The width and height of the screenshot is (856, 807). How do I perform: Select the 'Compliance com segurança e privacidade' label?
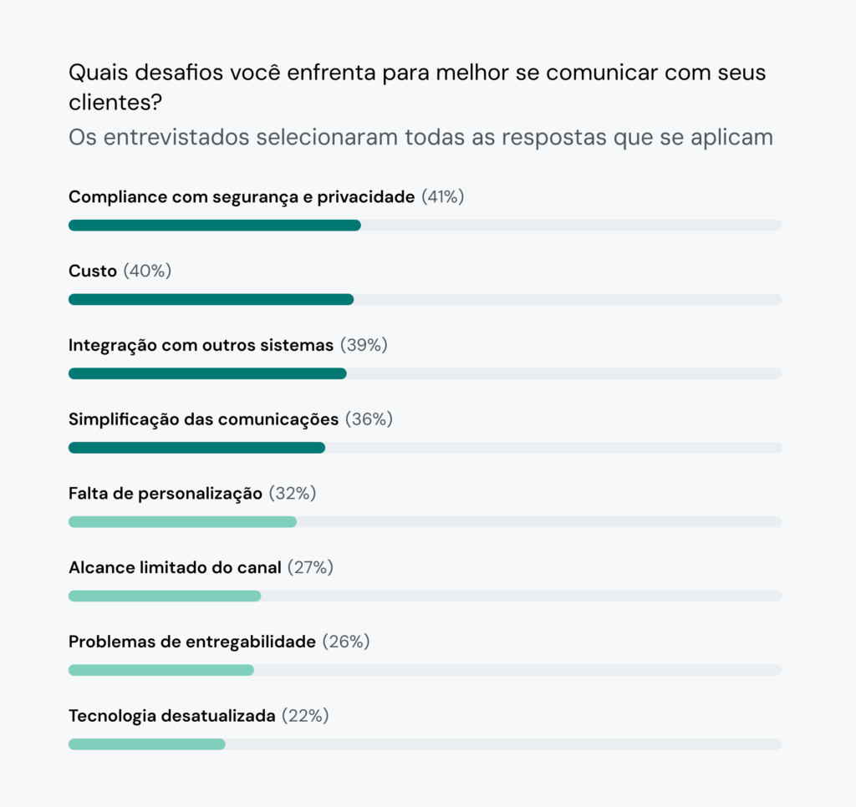[x=242, y=197]
